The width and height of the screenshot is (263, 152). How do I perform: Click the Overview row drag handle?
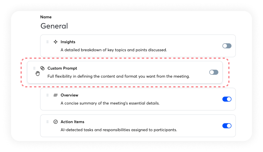[x=47, y=95]
